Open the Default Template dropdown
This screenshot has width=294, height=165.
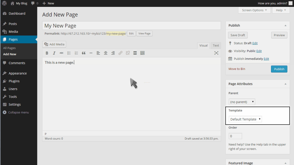[x=245, y=119]
